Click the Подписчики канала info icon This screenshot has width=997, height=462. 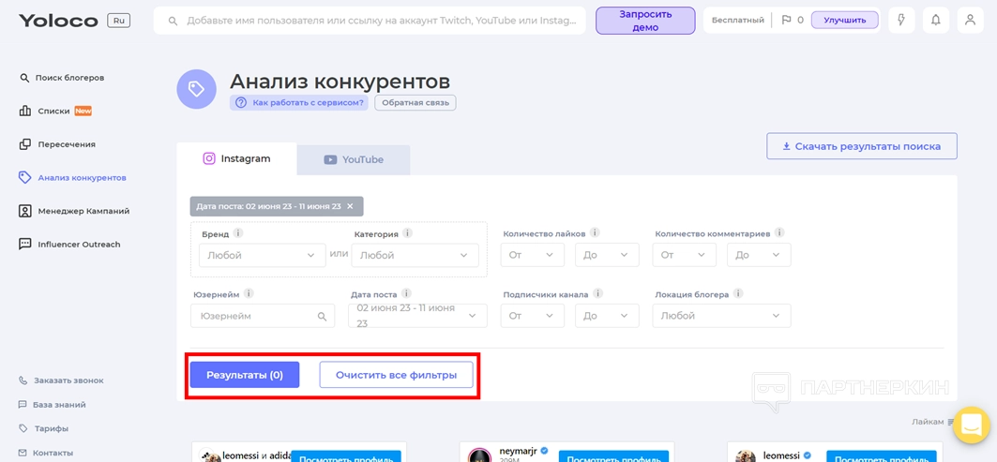coord(597,294)
